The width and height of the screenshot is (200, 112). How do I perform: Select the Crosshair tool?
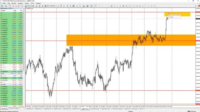click(99, 6)
